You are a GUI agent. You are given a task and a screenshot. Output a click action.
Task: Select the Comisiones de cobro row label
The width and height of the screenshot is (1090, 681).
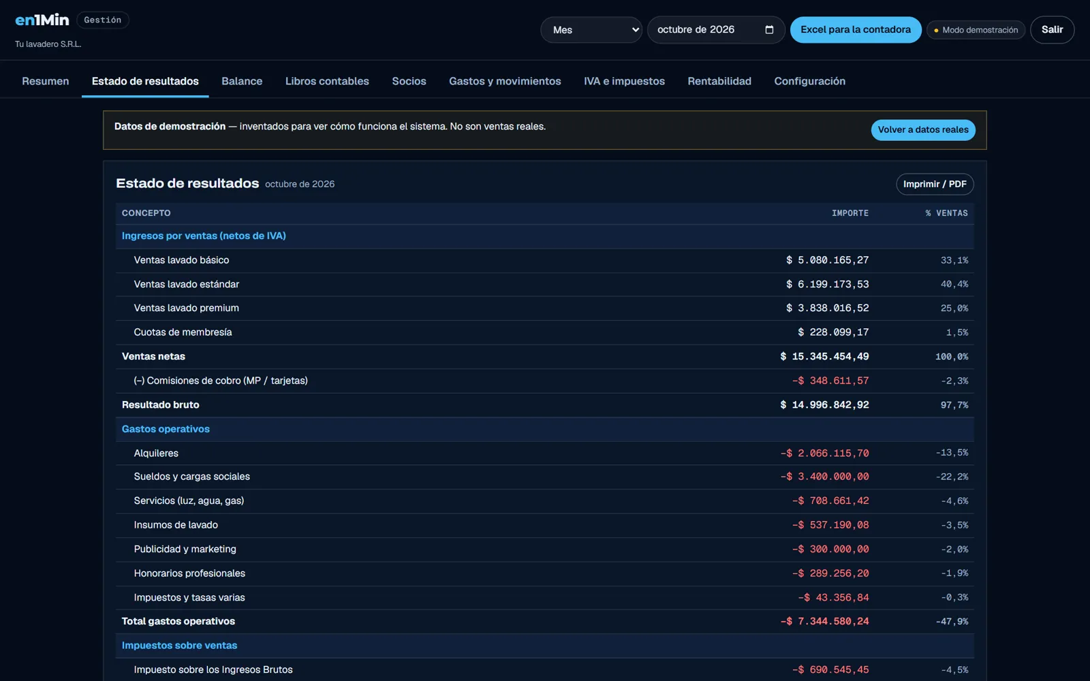tap(221, 381)
